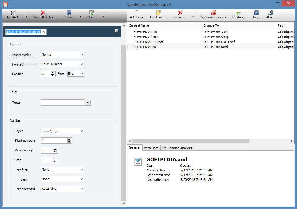Viewport: 297px width, 209px height.
Task: Click the Change To column header
Action: 239,25
